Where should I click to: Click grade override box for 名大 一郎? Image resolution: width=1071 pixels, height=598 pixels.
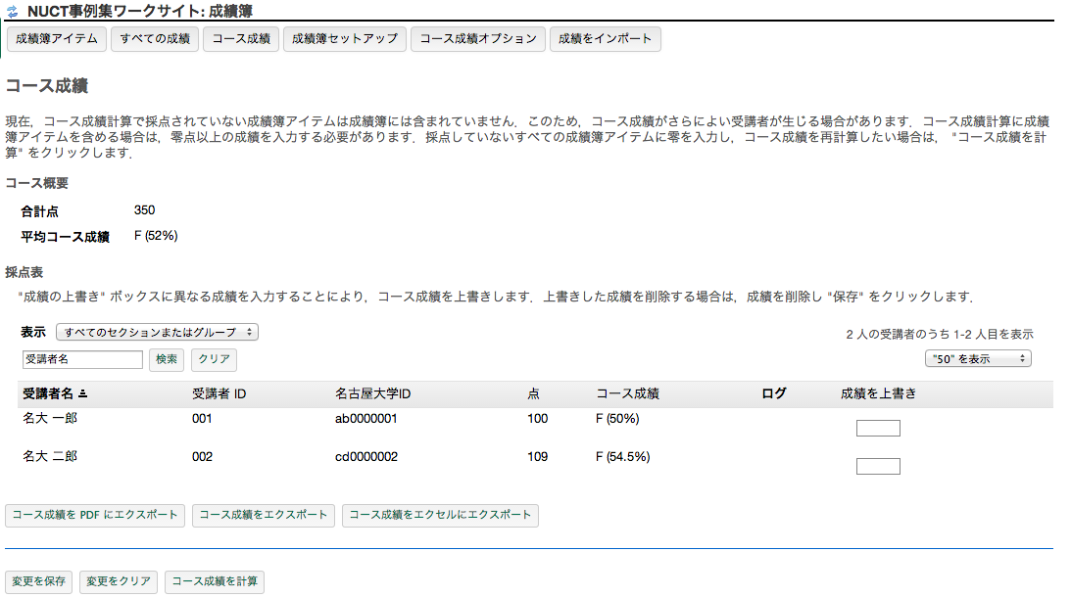pos(877,428)
